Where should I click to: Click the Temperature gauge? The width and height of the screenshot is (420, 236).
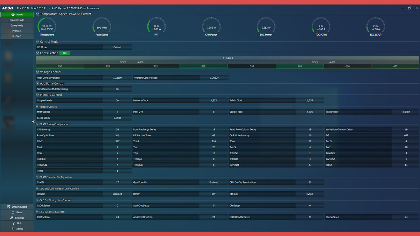(x=47, y=27)
